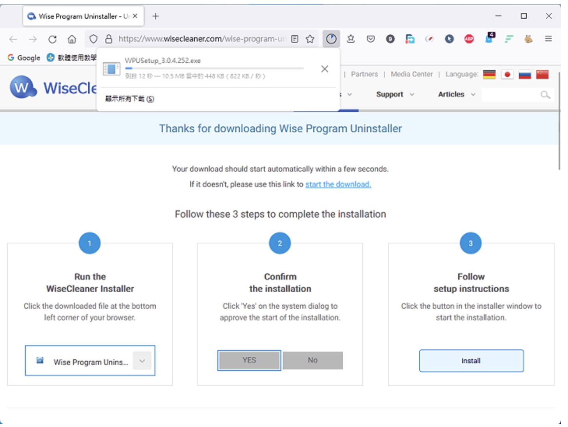This screenshot has width=568, height=427.
Task: Click the WPUSetup download progress bar
Action: pyautogui.click(x=214, y=68)
